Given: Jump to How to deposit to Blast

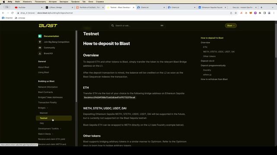Looking at the screenshot, I should [212, 38].
